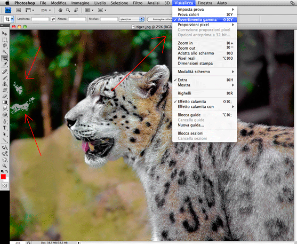Click the magnifier icon in the application bar
The width and height of the screenshot is (297, 244).
pos(68,10)
